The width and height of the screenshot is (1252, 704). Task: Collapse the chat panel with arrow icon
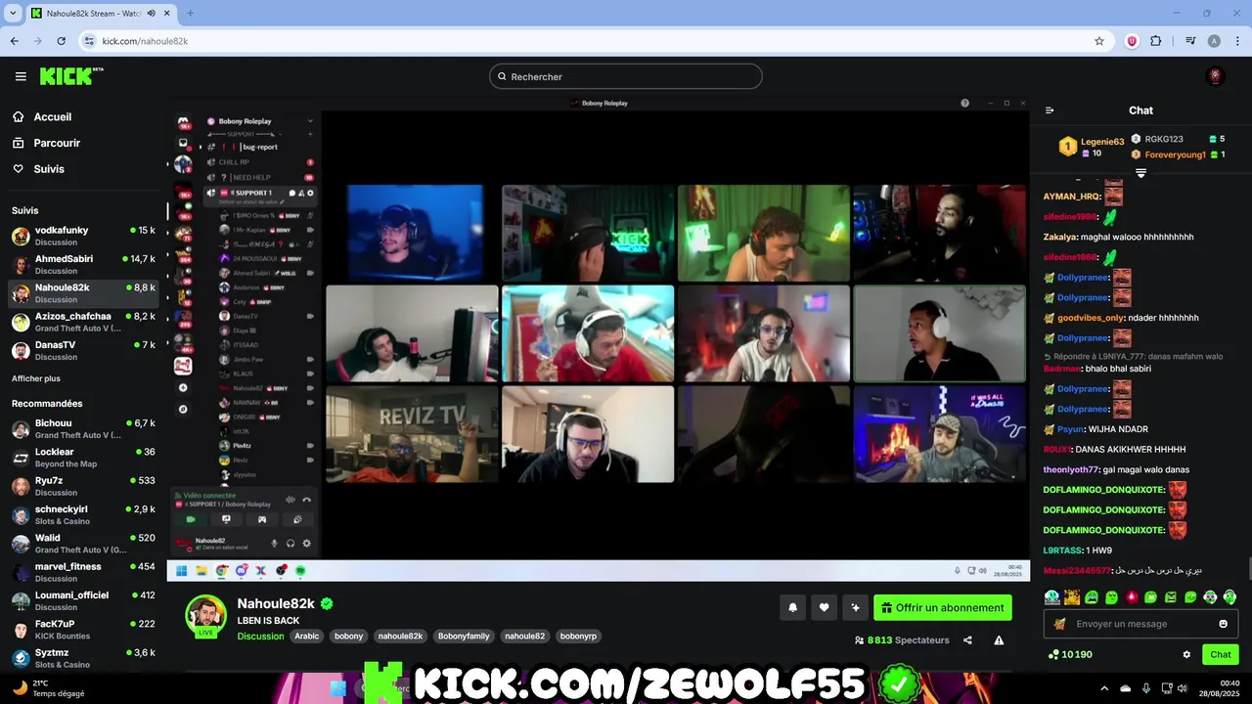(1050, 110)
